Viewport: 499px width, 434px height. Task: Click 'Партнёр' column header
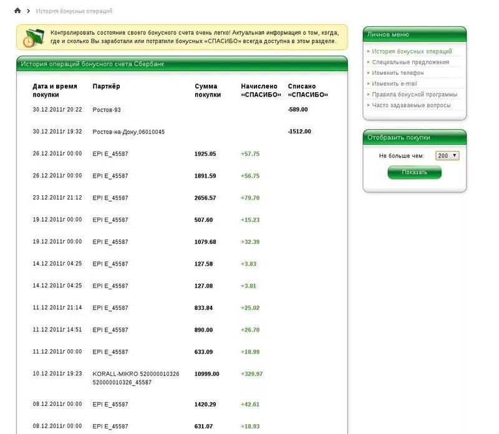(x=106, y=86)
